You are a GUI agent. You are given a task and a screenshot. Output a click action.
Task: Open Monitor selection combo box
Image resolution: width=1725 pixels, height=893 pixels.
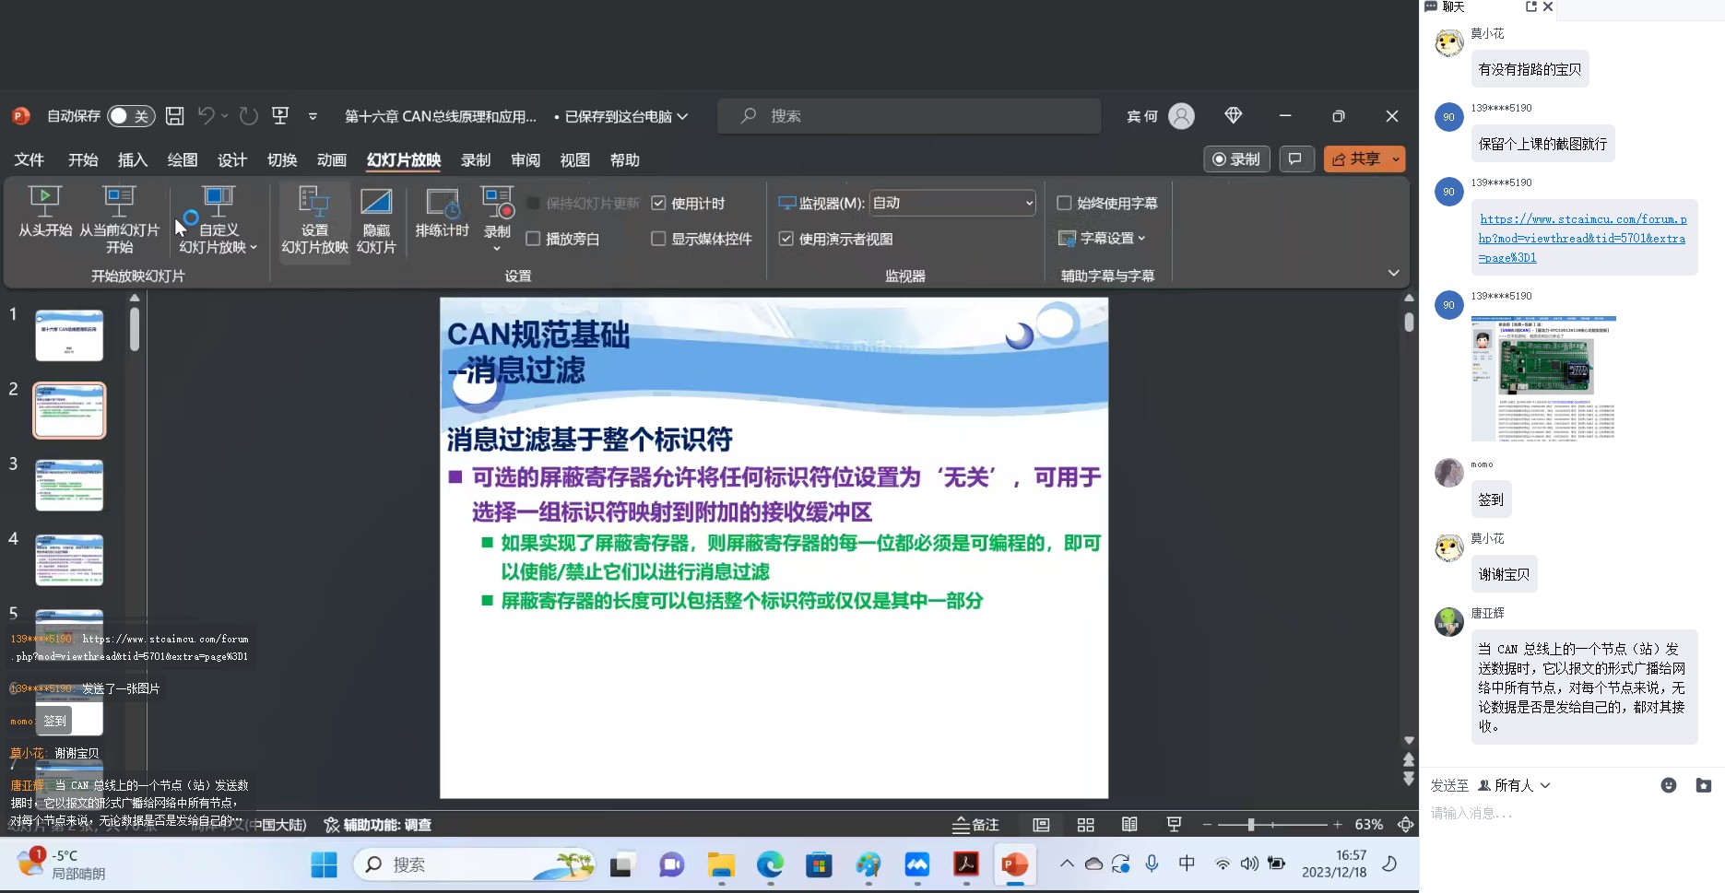(953, 203)
